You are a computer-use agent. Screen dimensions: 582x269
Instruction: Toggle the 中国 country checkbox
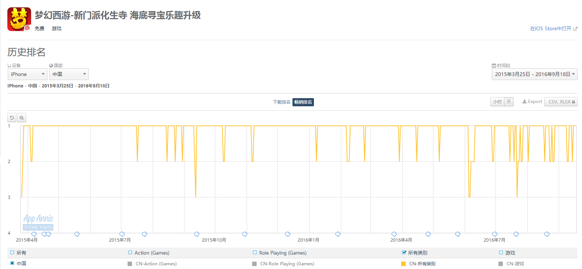point(12,263)
